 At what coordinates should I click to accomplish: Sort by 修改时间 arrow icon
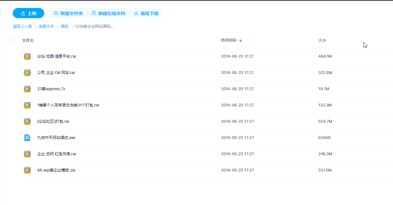(241, 40)
